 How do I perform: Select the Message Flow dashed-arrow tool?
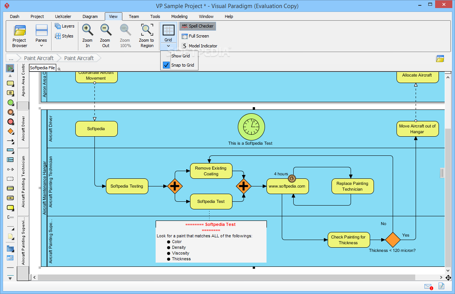[10, 169]
